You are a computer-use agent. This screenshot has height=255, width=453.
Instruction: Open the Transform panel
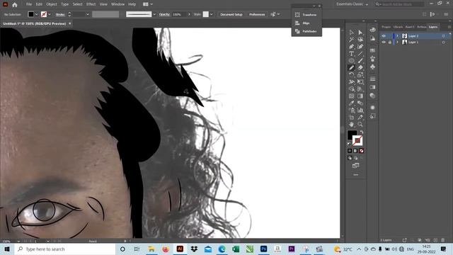pos(306,15)
